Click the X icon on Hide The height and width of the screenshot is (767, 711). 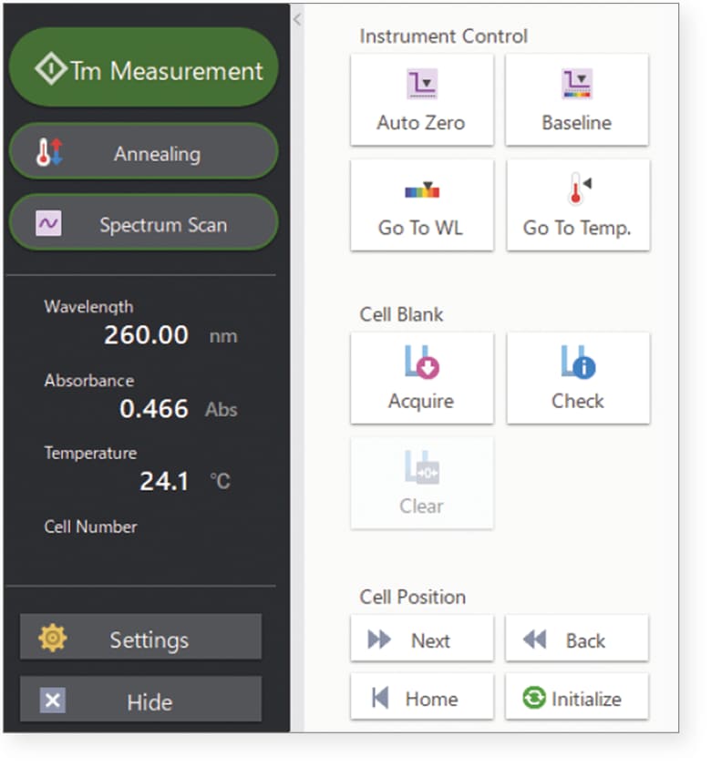coord(53,701)
